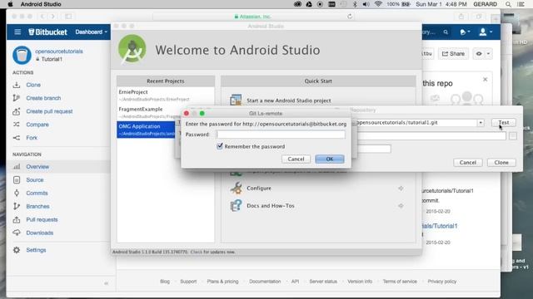Cancel the Clone Repository dialog
Viewport: 533px width, 299px height.
point(468,163)
